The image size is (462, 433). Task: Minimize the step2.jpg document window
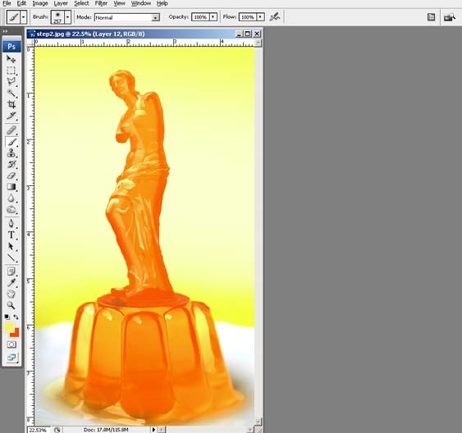240,34
